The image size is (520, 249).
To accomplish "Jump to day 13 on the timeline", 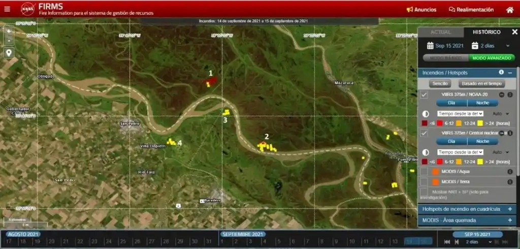I will [x=394, y=241].
